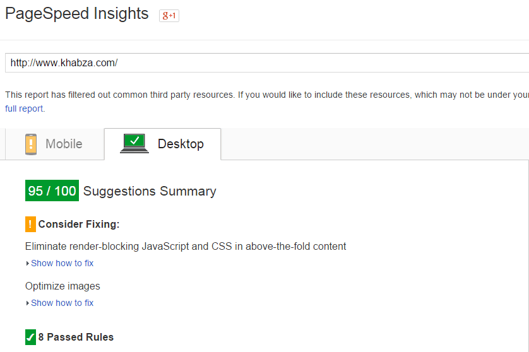The width and height of the screenshot is (529, 352).
Task: Click the PageSpeed Insights title
Action: coord(77,14)
